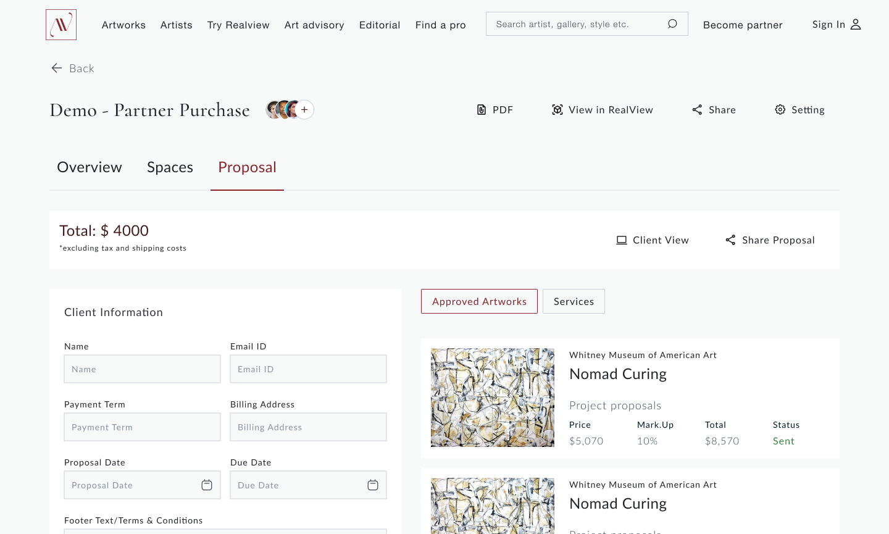Click the PDF document icon
The image size is (889, 534).
(x=482, y=110)
